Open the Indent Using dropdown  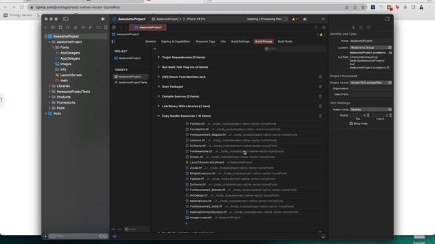[370, 110]
